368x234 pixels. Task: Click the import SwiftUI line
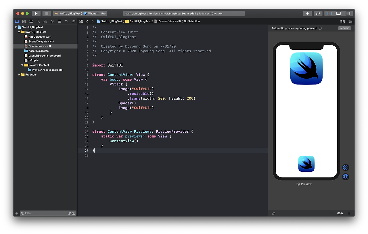[x=108, y=65]
